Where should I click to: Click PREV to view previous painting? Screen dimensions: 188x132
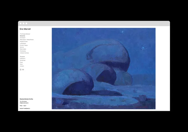pos(21,106)
